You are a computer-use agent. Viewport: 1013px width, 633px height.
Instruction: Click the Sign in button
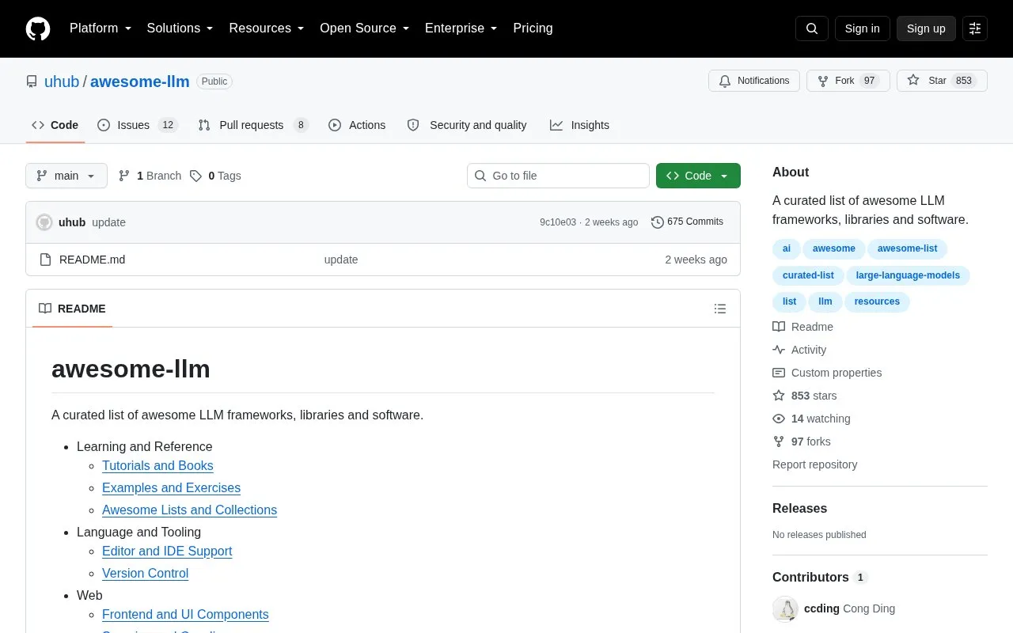862,28
